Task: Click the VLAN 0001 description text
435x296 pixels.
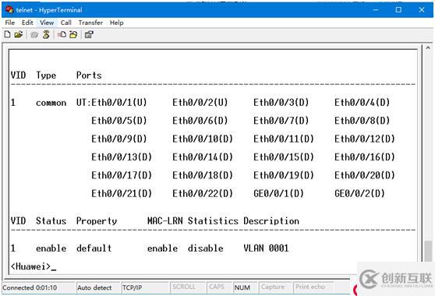Action: point(266,248)
